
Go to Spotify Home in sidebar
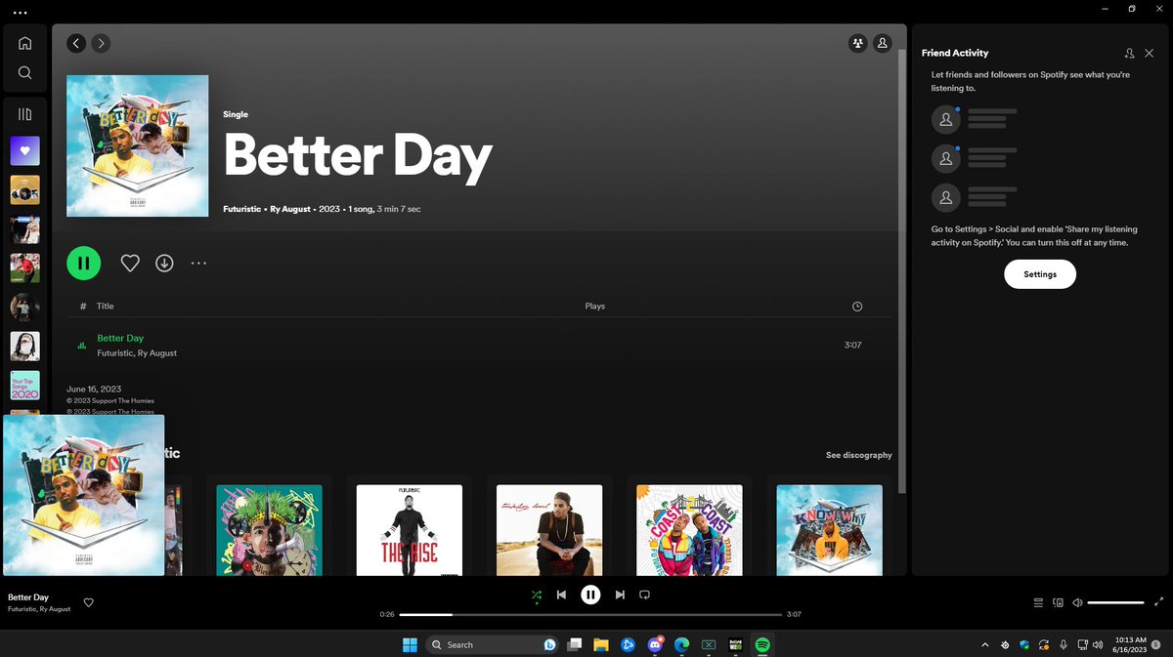pos(25,43)
